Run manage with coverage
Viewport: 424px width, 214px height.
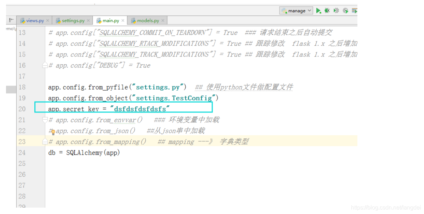click(x=336, y=11)
